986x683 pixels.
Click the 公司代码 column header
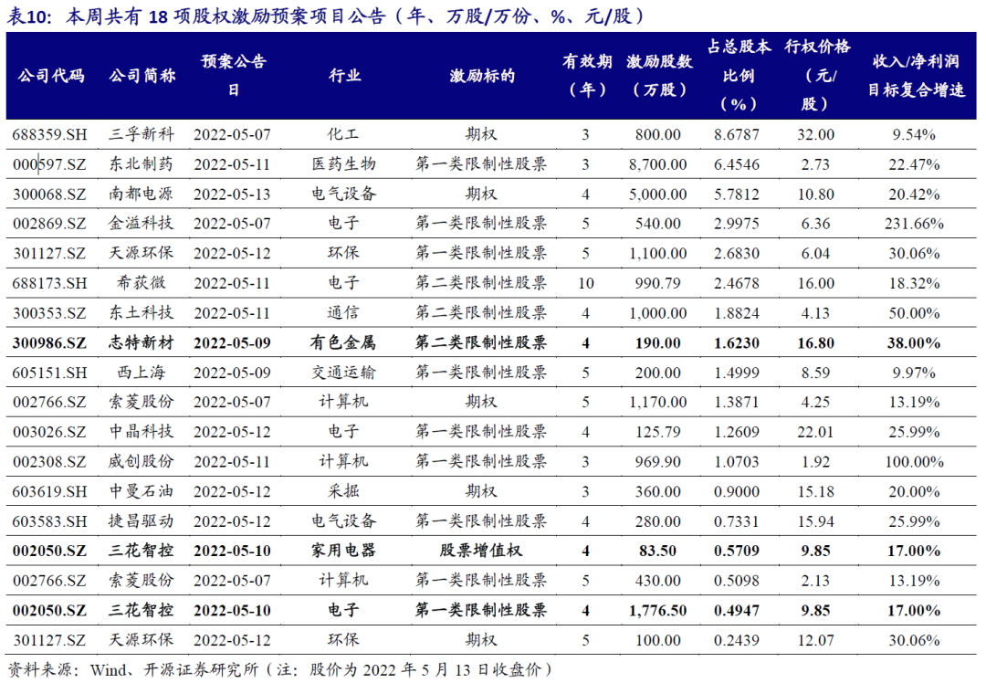click(51, 76)
